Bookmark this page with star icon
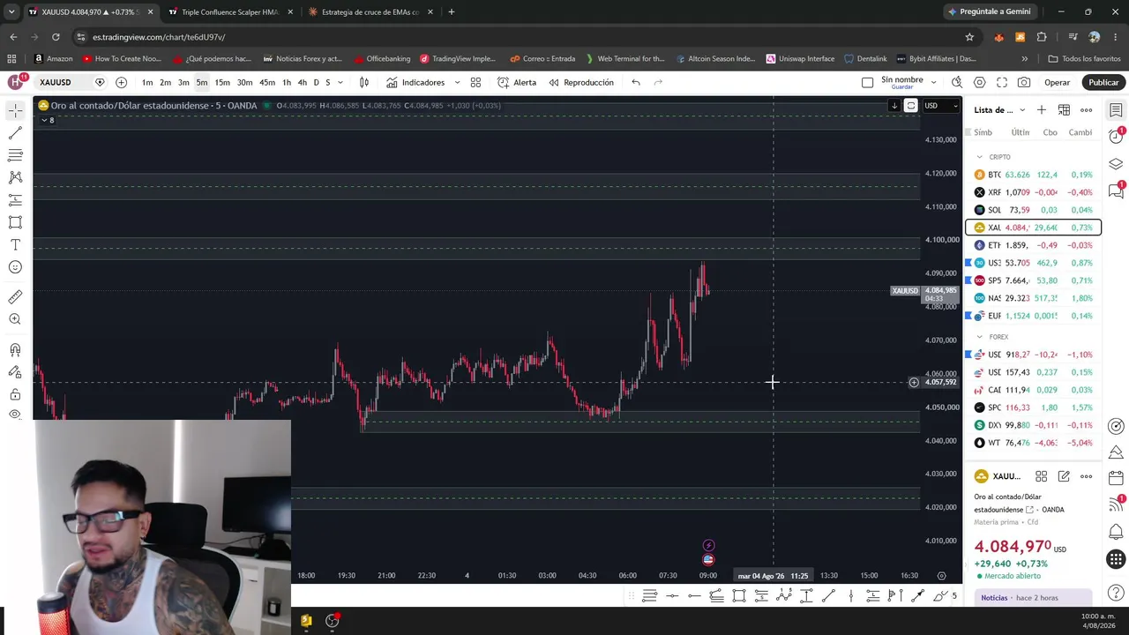 point(969,37)
